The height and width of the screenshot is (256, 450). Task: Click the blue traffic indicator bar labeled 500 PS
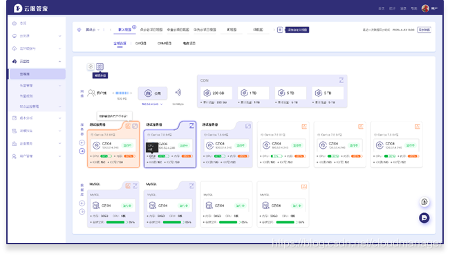point(122,93)
